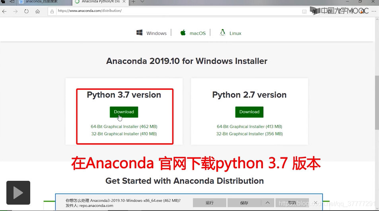The image size is (379, 211).
Task: Click 'Python 3.7 version' heading text
Action: [x=124, y=95]
